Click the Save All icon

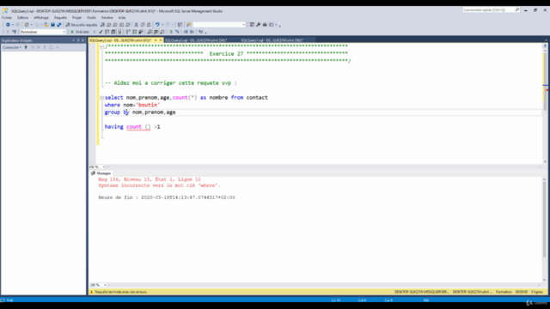pyautogui.click(x=59, y=25)
